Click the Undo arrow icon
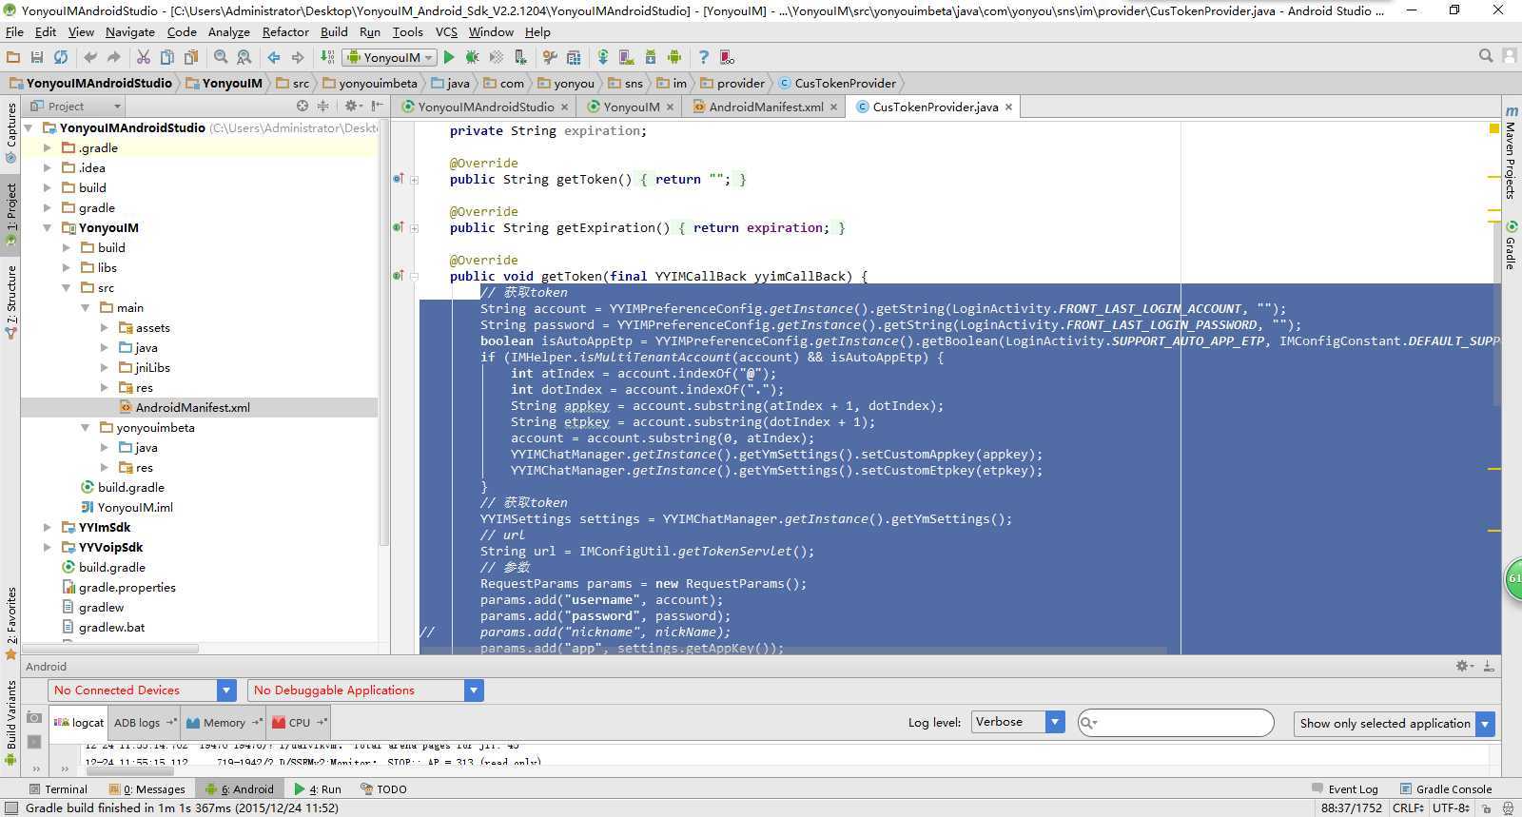 click(90, 57)
